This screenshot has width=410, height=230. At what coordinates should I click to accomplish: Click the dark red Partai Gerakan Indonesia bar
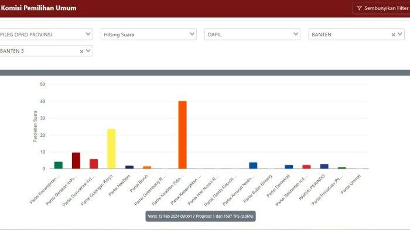(x=76, y=160)
